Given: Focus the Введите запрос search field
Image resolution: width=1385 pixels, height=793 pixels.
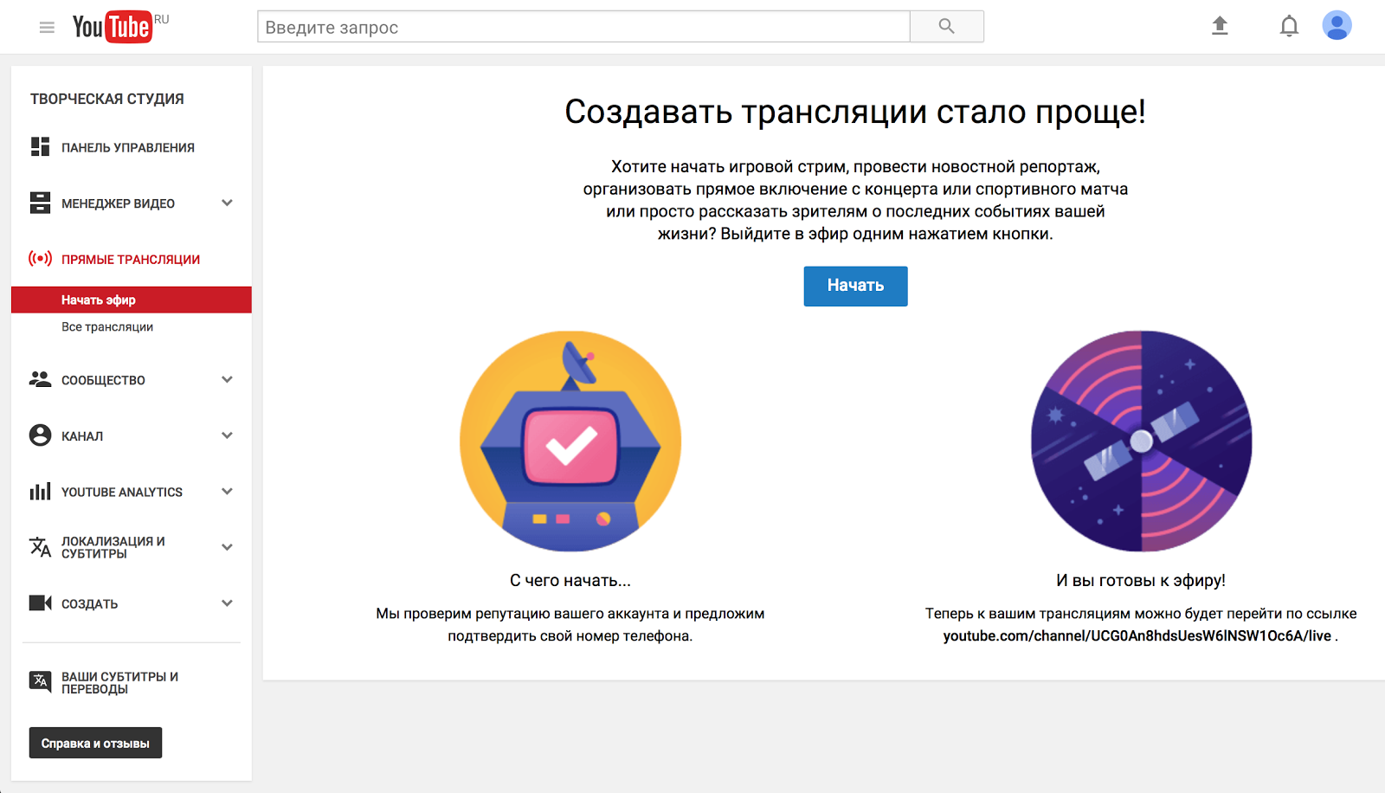Looking at the screenshot, I should [583, 27].
